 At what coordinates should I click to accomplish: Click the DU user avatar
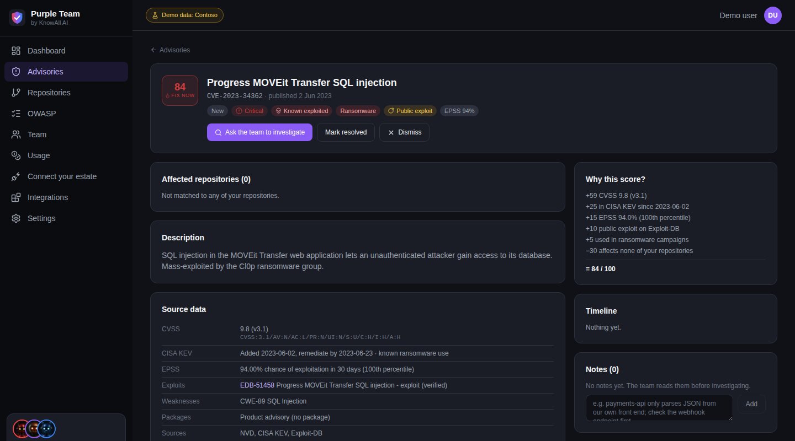773,15
